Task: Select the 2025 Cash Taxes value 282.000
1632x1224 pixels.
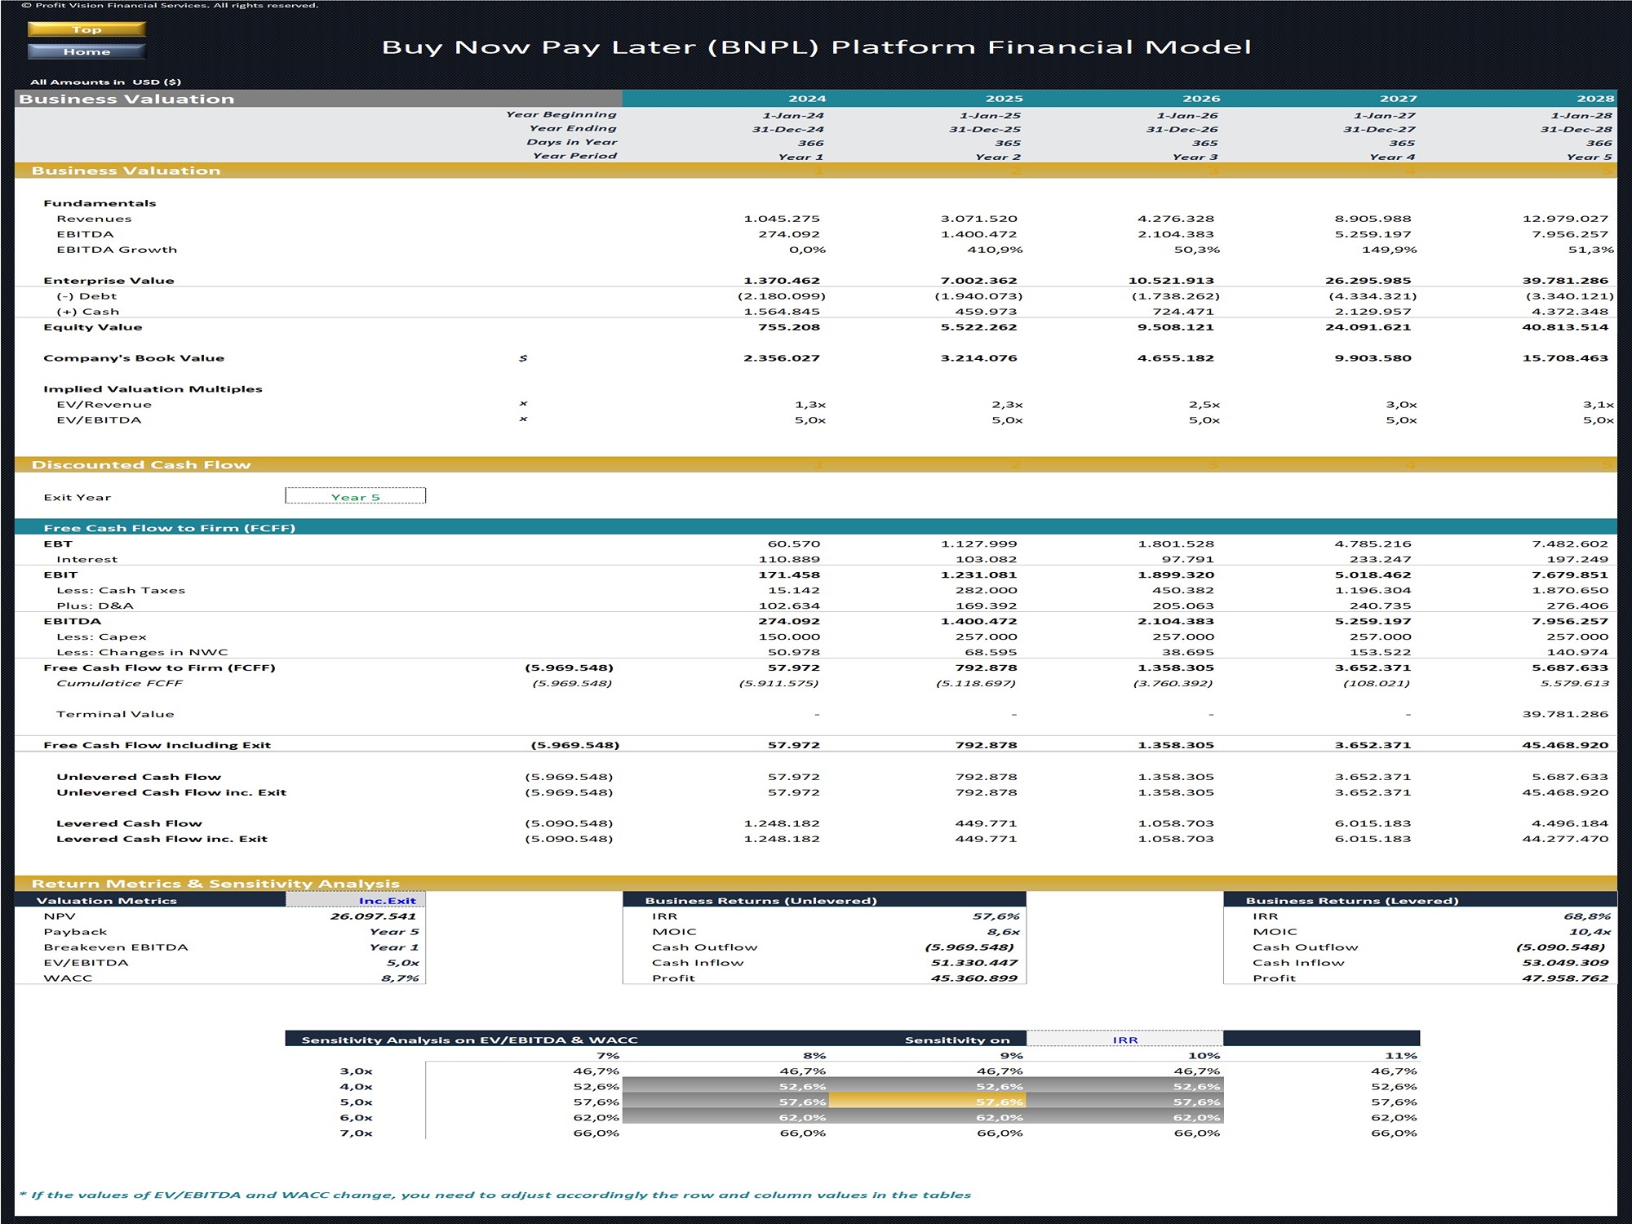Action: [986, 589]
